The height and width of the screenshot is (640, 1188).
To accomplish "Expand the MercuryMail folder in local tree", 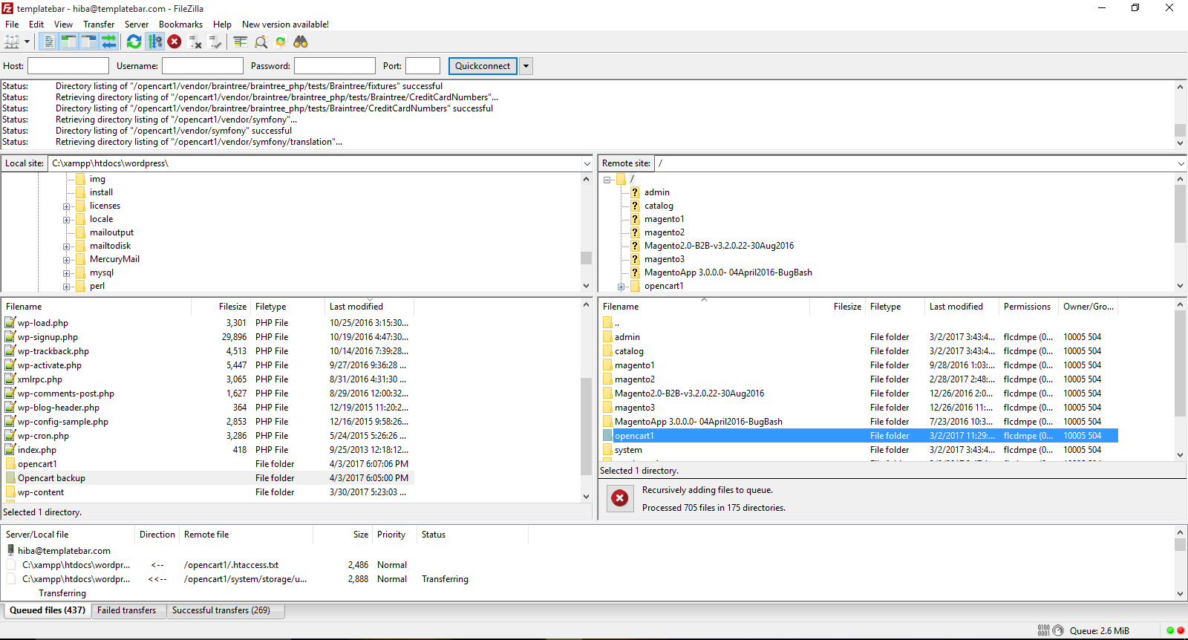I will 67,260.
